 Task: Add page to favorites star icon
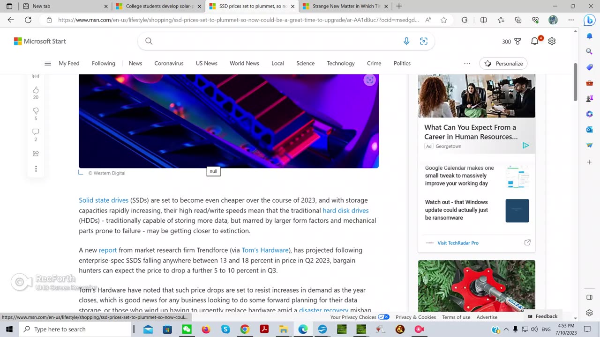pyautogui.click(x=443, y=20)
